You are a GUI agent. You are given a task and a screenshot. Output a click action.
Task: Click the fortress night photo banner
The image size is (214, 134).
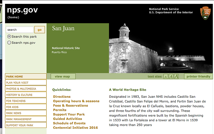click(x=161, y=48)
